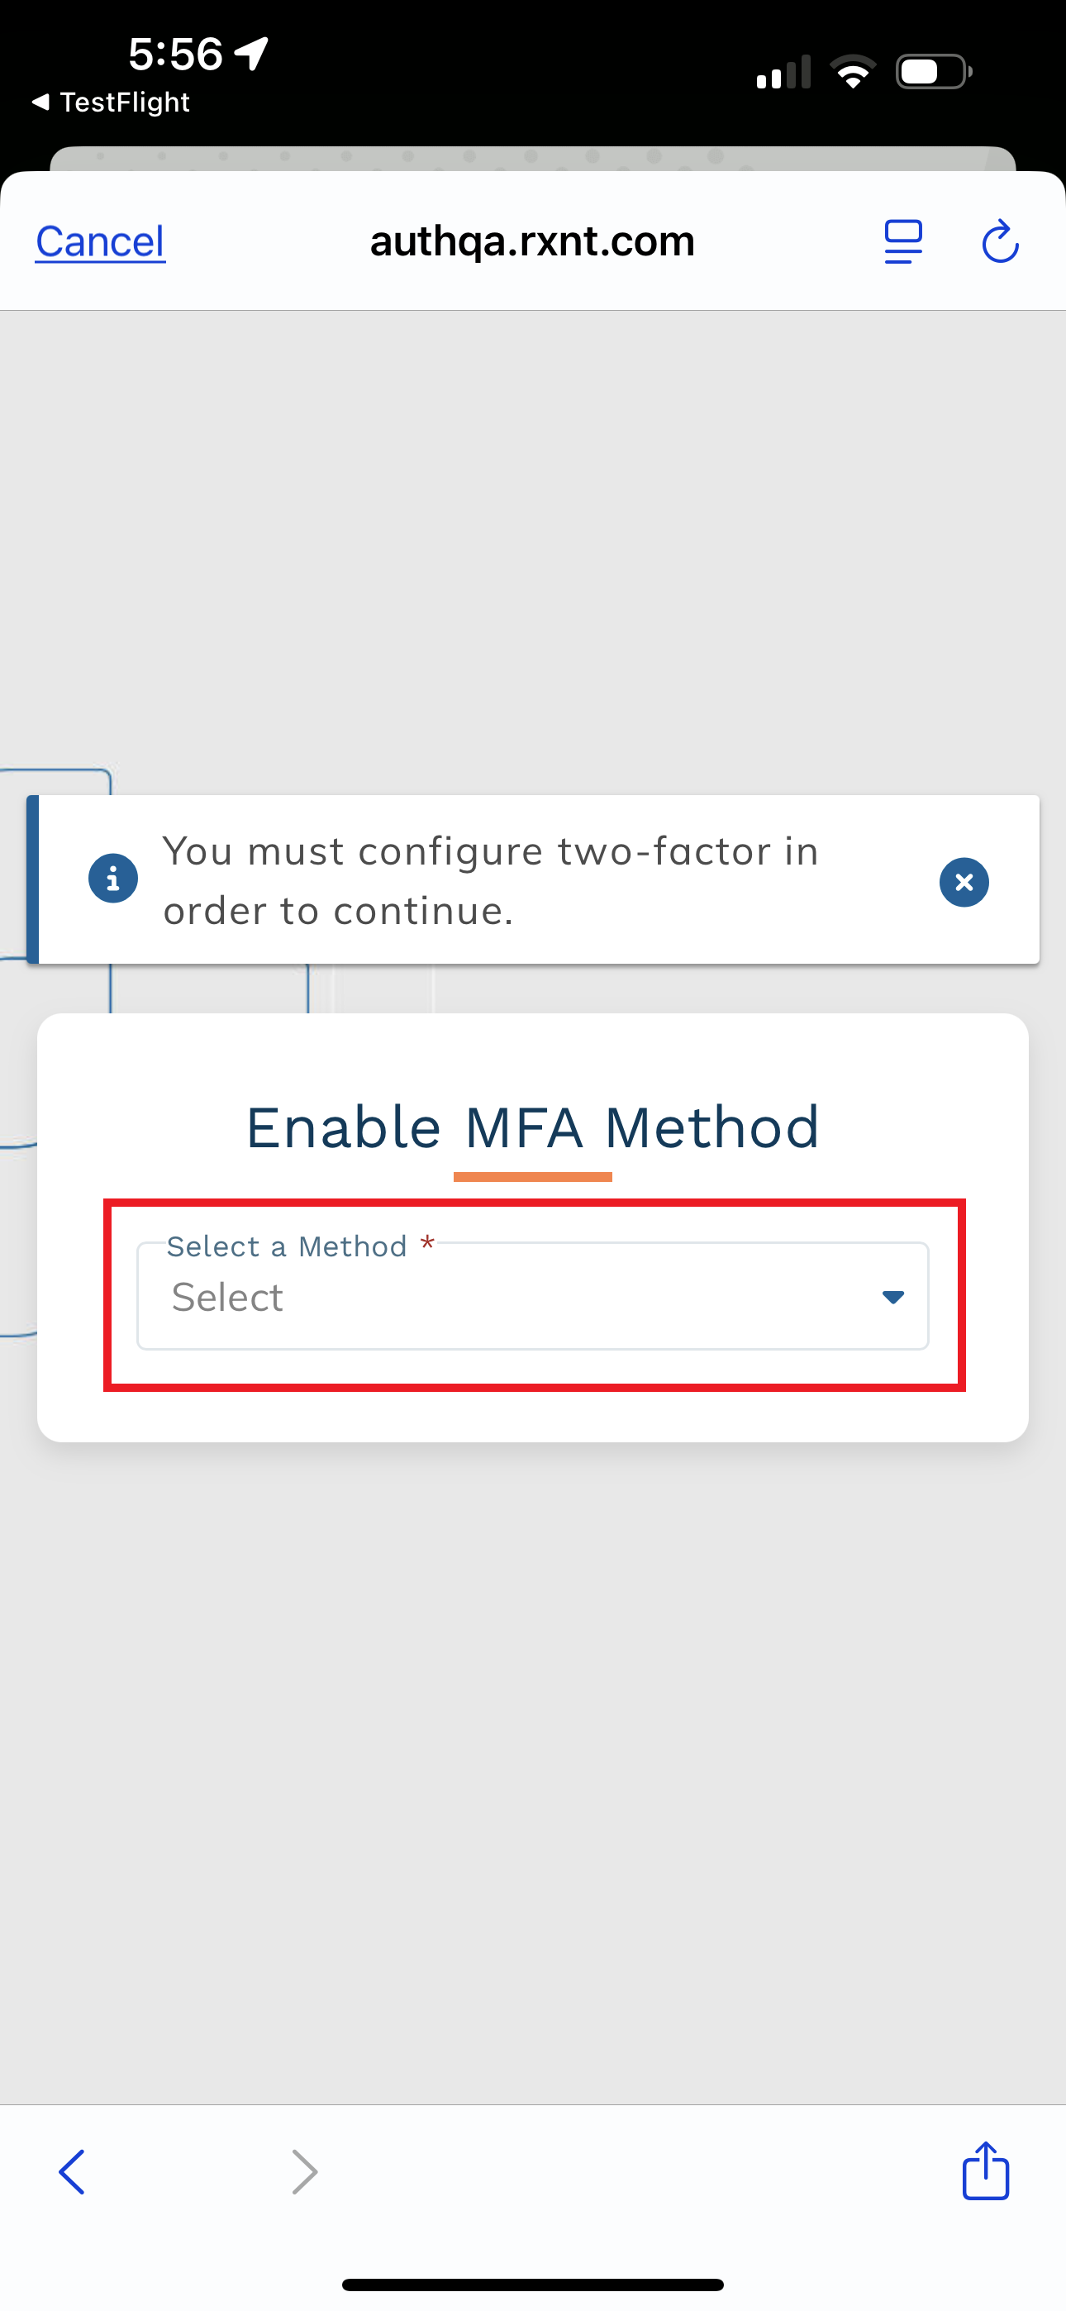Reload the authqa.rxnt.com page

click(1000, 242)
